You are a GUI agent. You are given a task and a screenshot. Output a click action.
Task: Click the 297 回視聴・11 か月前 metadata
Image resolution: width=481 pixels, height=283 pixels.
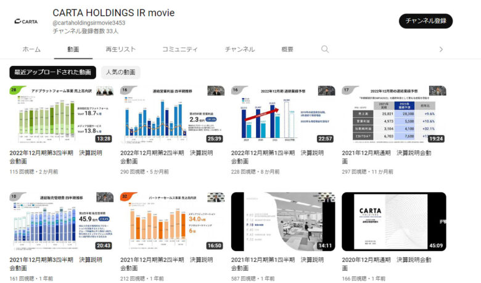[368, 171]
